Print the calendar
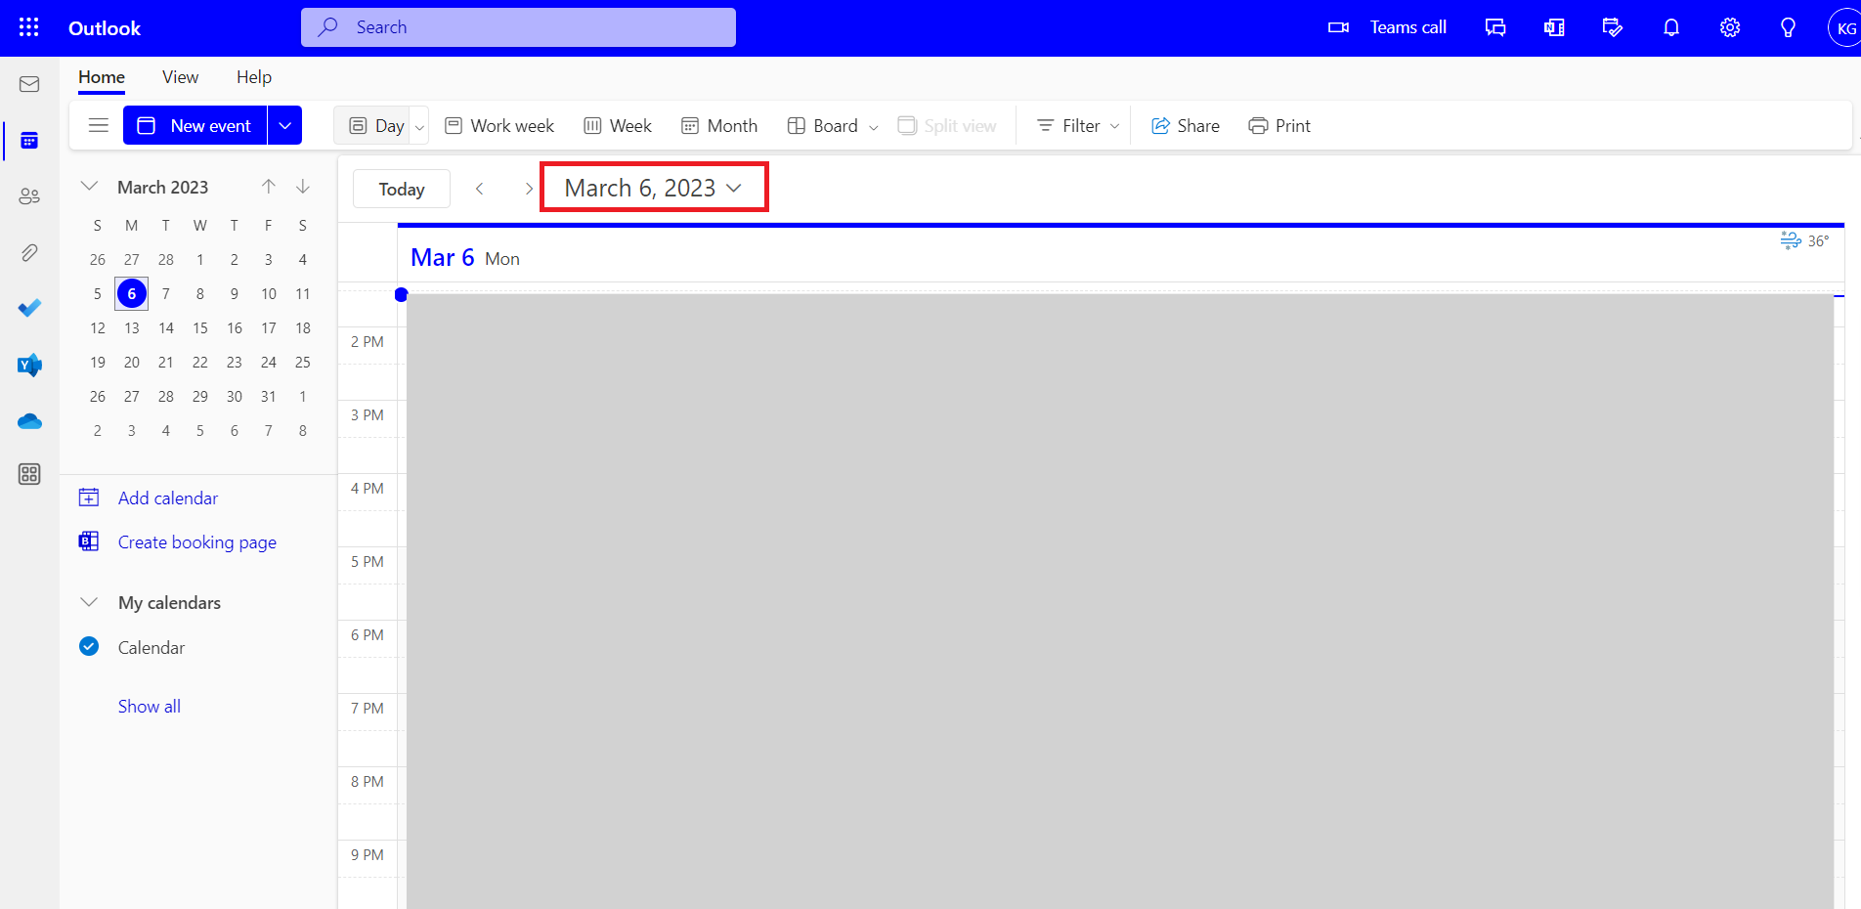The image size is (1861, 909). click(x=1279, y=125)
